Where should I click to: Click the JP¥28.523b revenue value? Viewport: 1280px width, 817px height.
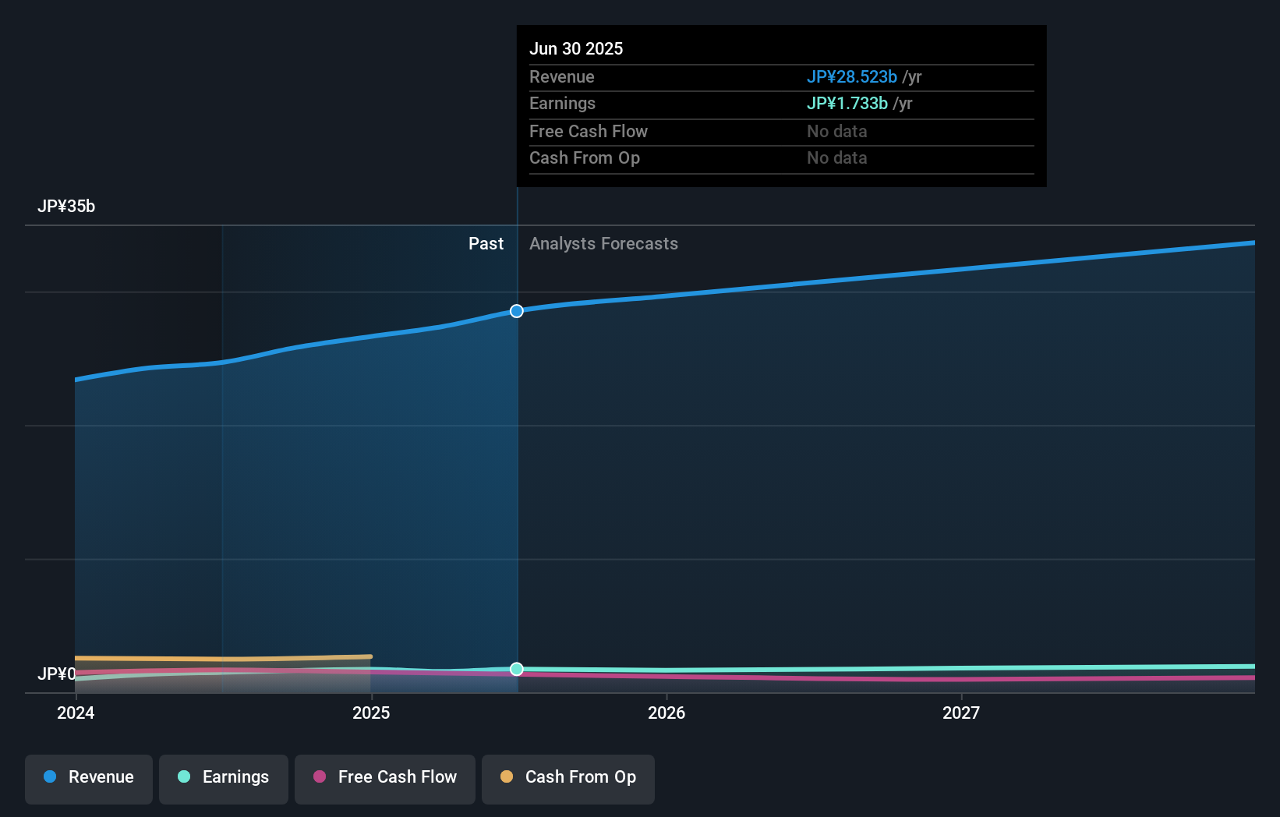tap(852, 76)
